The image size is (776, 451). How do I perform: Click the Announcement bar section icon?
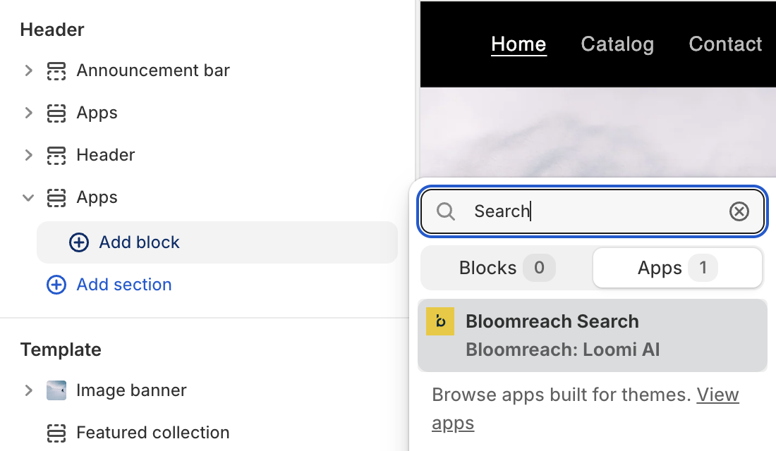[x=56, y=70]
